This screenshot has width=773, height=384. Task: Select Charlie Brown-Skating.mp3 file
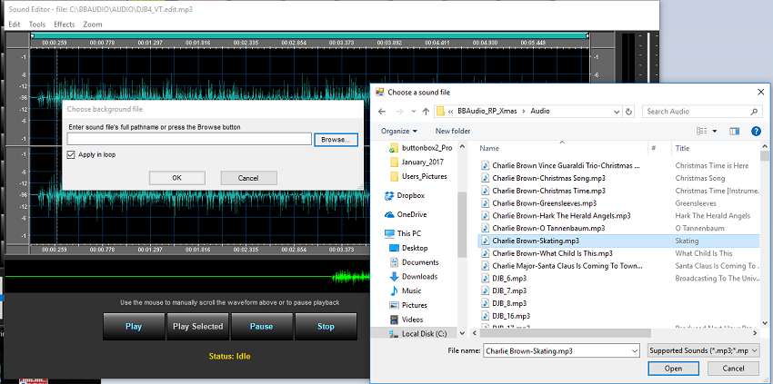point(619,241)
